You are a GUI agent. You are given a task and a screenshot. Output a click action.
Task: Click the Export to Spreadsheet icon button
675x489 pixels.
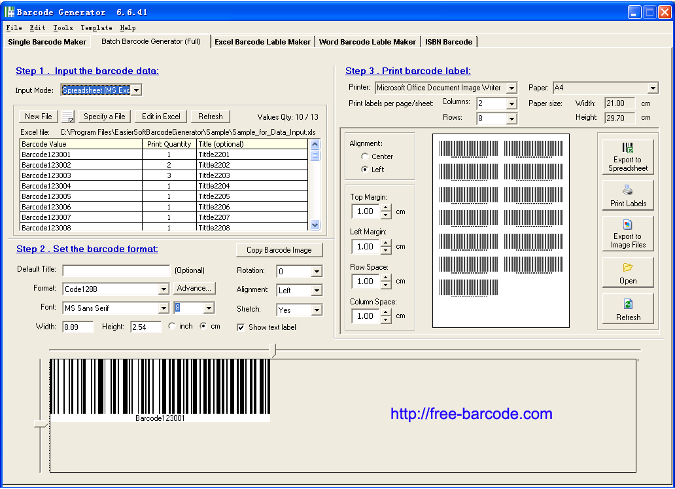point(627,148)
